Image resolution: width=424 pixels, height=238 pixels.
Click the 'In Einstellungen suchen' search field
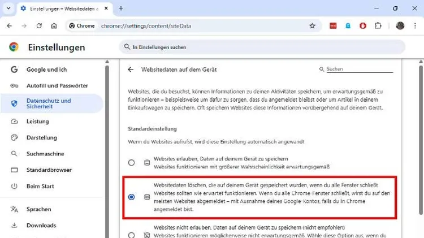click(262, 47)
